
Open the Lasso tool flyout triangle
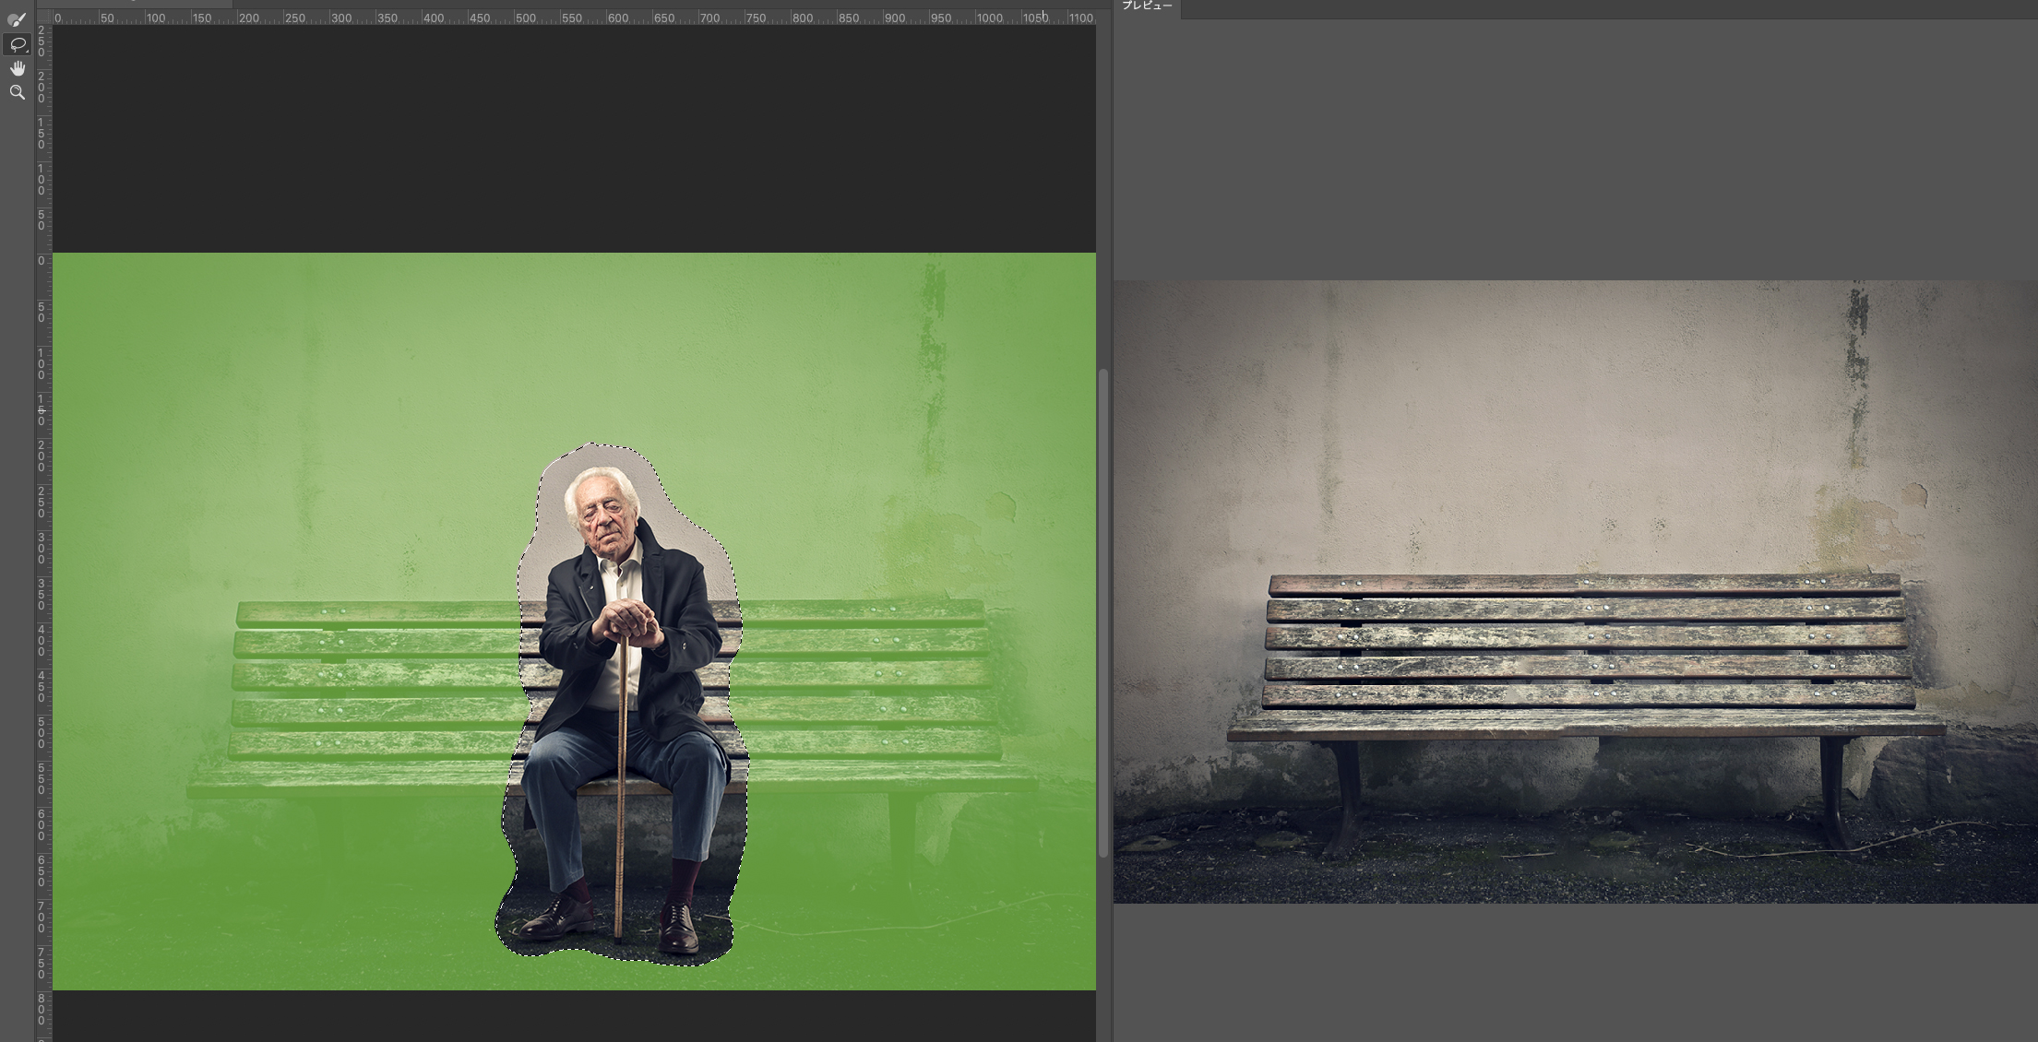click(28, 51)
